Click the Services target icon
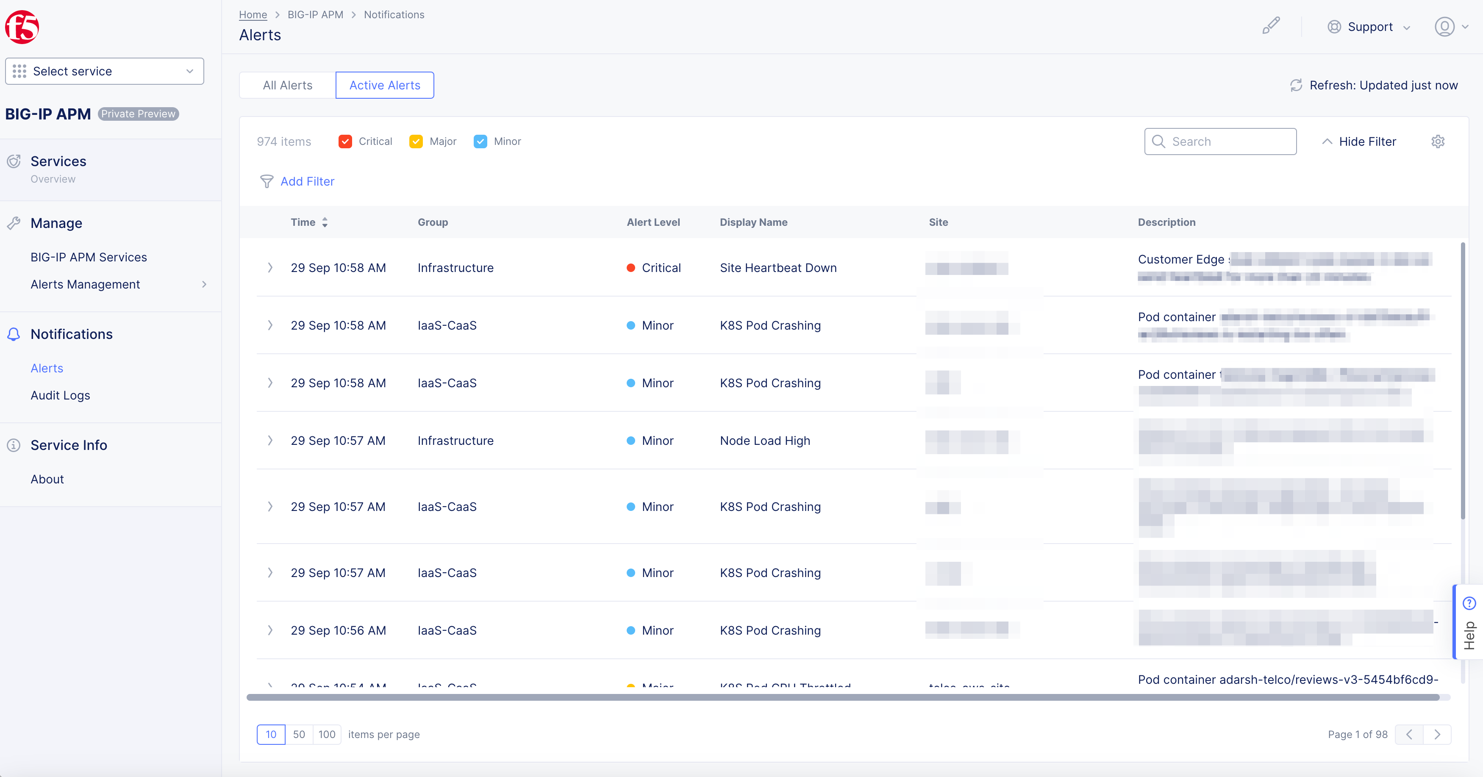The image size is (1483, 777). pyautogui.click(x=14, y=161)
